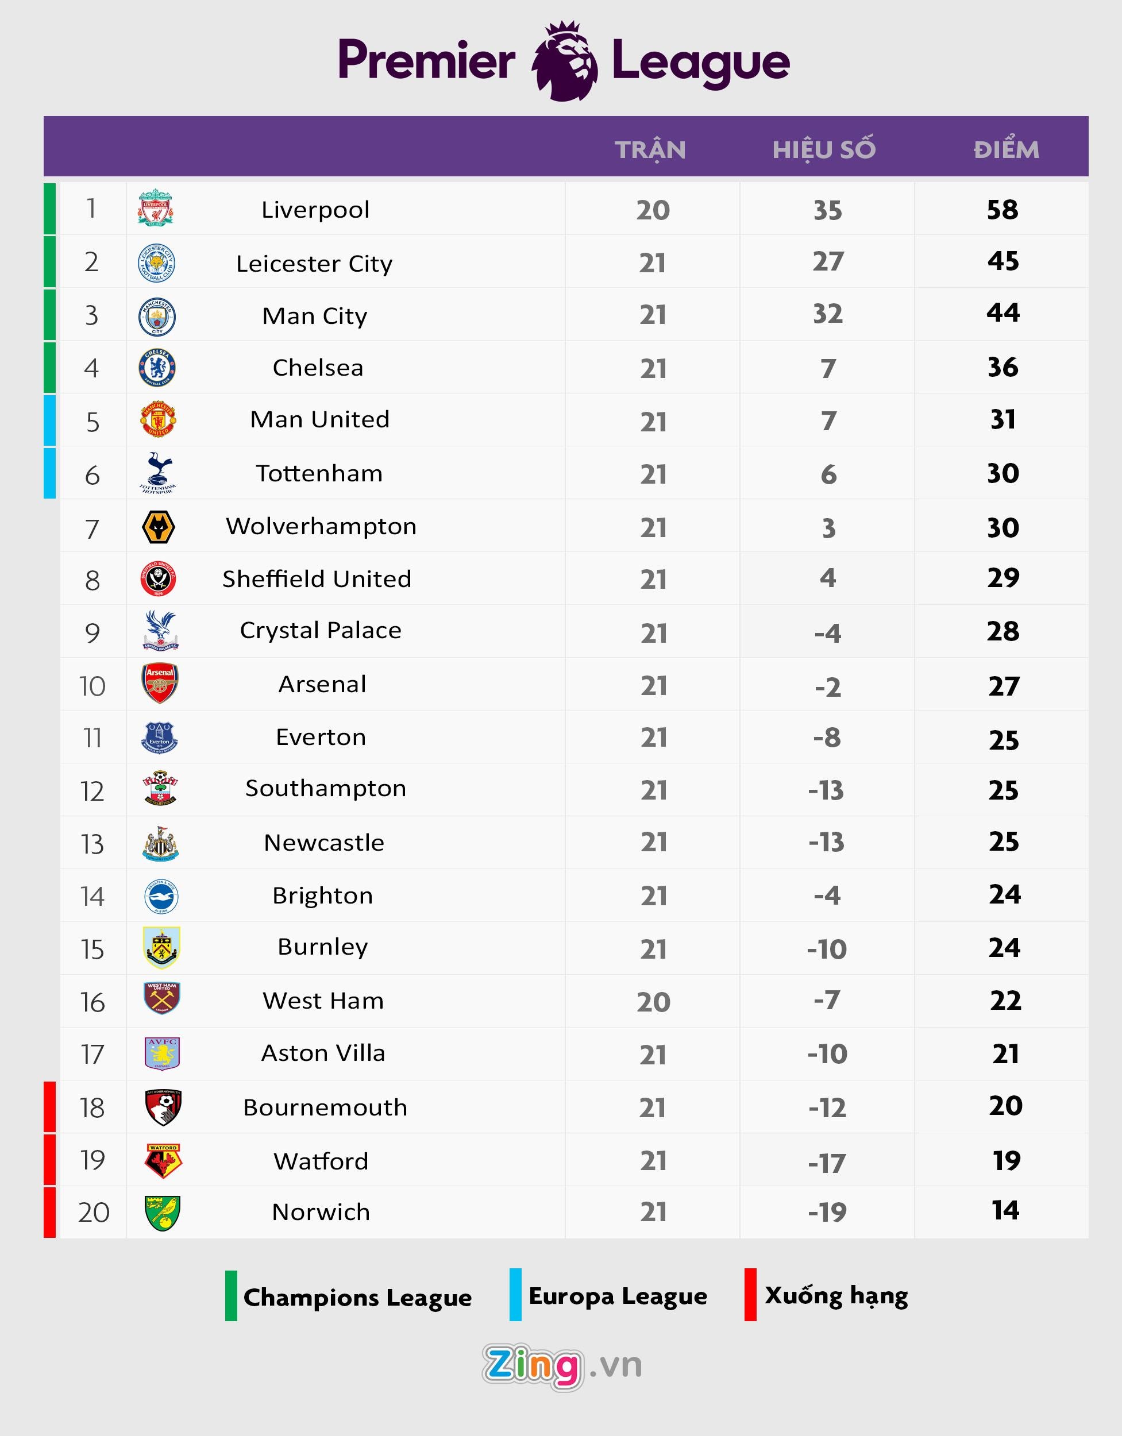This screenshot has width=1122, height=1436.
Task: Click the West Ham crossed hammers crest
Action: pos(162,999)
